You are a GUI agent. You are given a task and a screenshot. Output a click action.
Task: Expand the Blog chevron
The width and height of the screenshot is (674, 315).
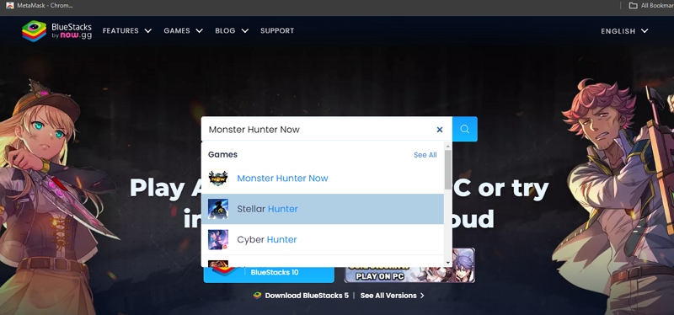point(244,31)
